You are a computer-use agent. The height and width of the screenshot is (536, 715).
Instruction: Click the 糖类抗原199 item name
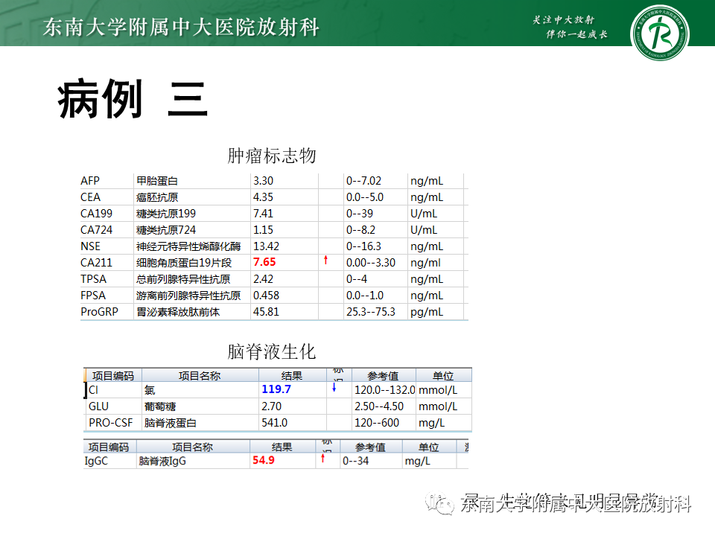(x=166, y=214)
